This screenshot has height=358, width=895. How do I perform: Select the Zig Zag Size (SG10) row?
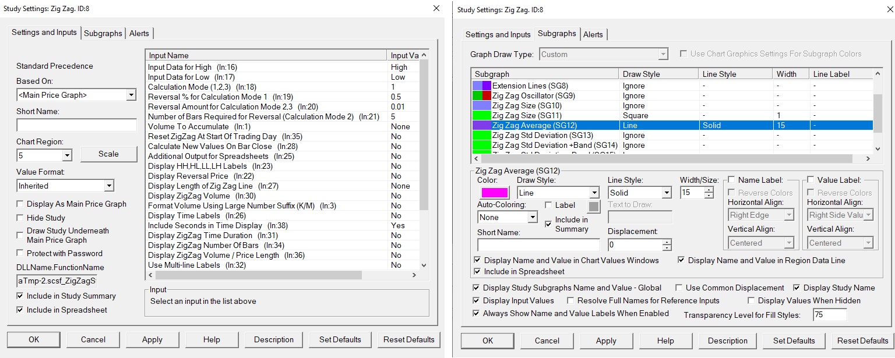(527, 105)
